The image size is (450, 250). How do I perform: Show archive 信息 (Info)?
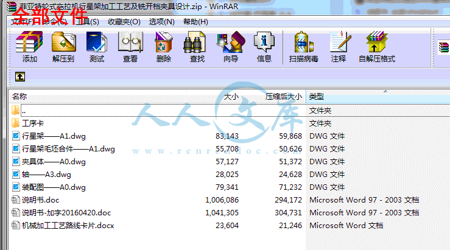coord(264,42)
